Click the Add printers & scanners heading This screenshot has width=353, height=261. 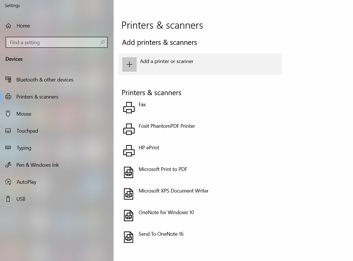159,42
